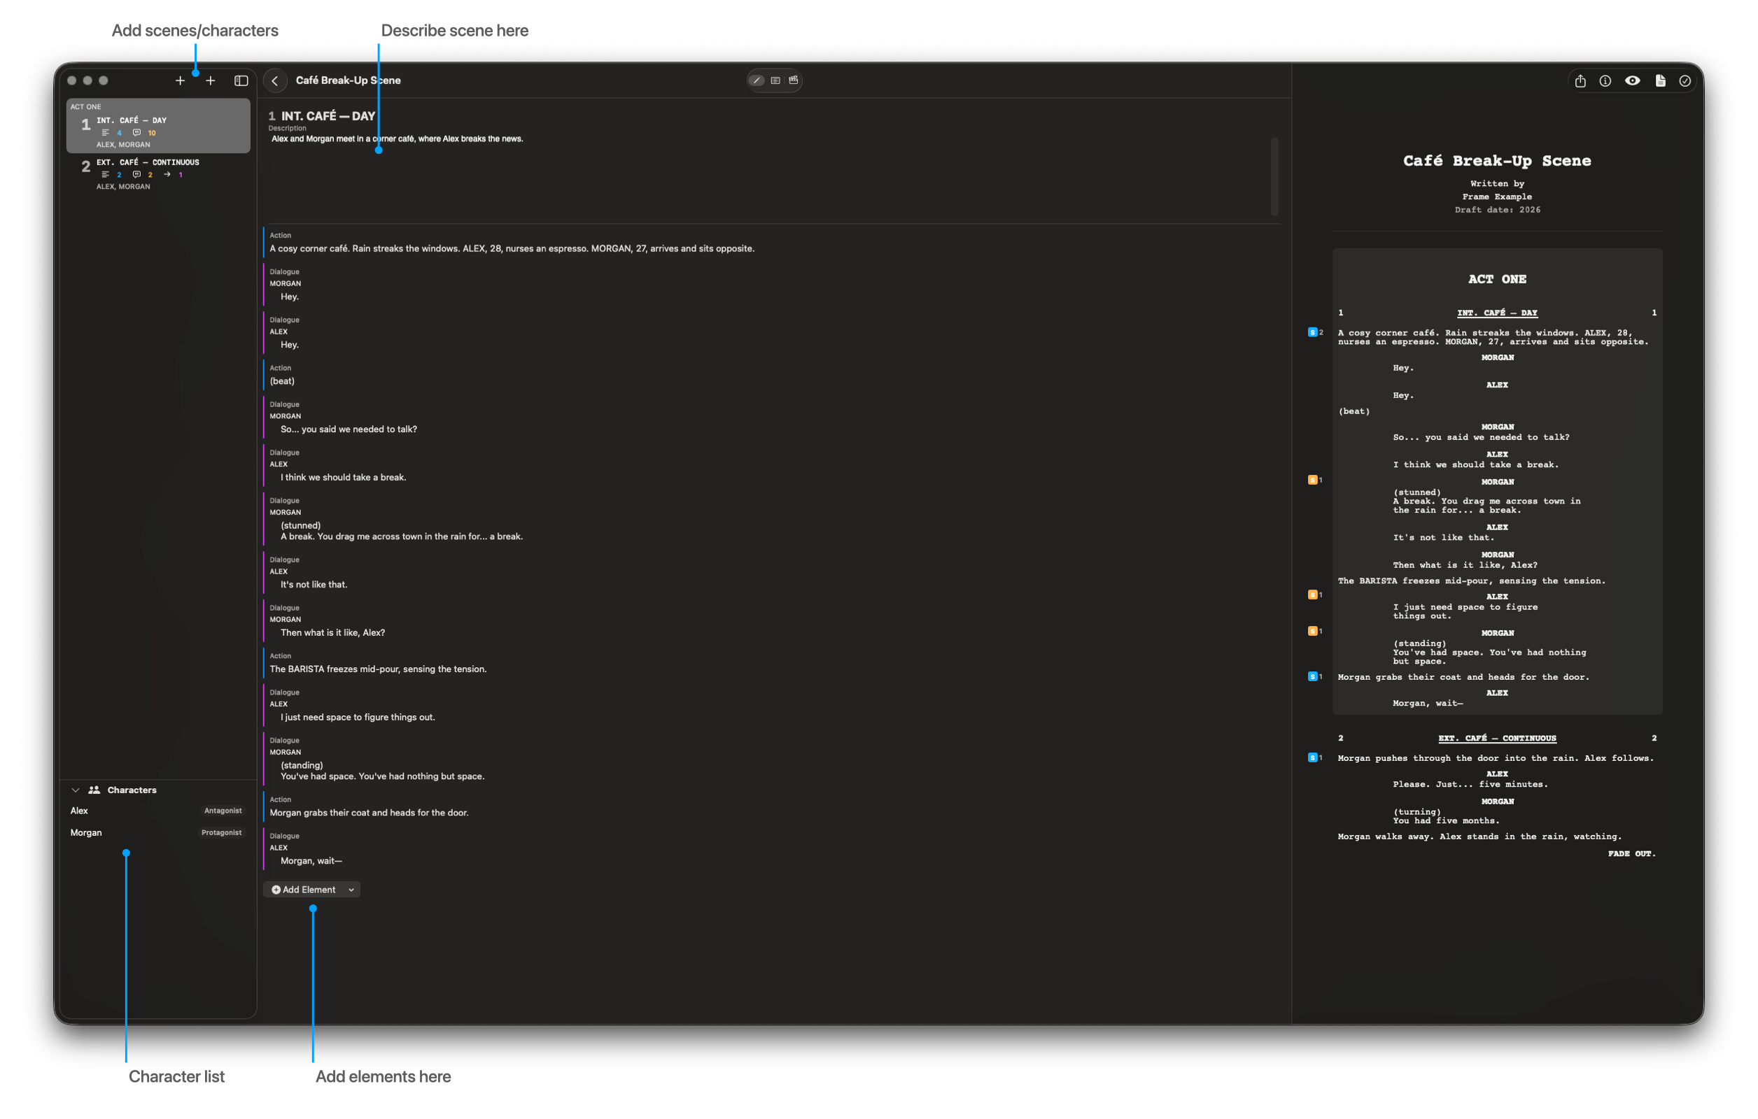The height and width of the screenshot is (1119, 1758).
Task: Click the preview title Café Break-Up Scene
Action: tap(1498, 160)
